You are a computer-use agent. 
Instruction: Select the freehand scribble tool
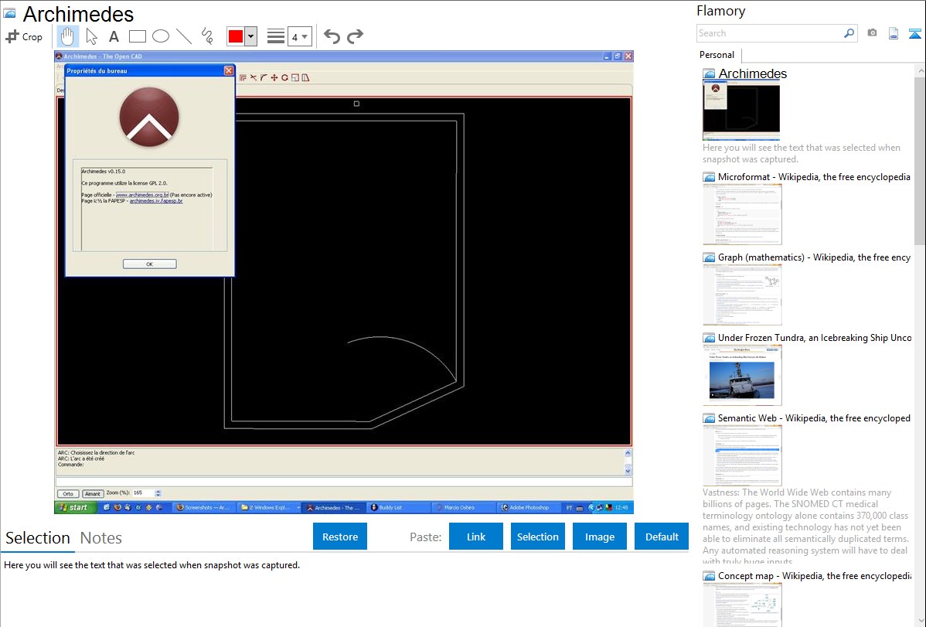(206, 36)
